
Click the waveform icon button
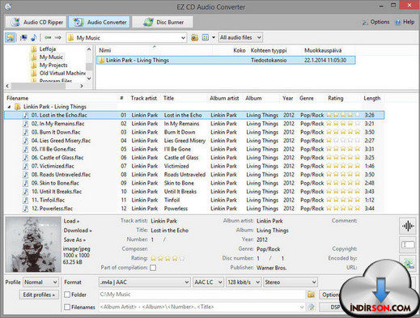(x=408, y=226)
